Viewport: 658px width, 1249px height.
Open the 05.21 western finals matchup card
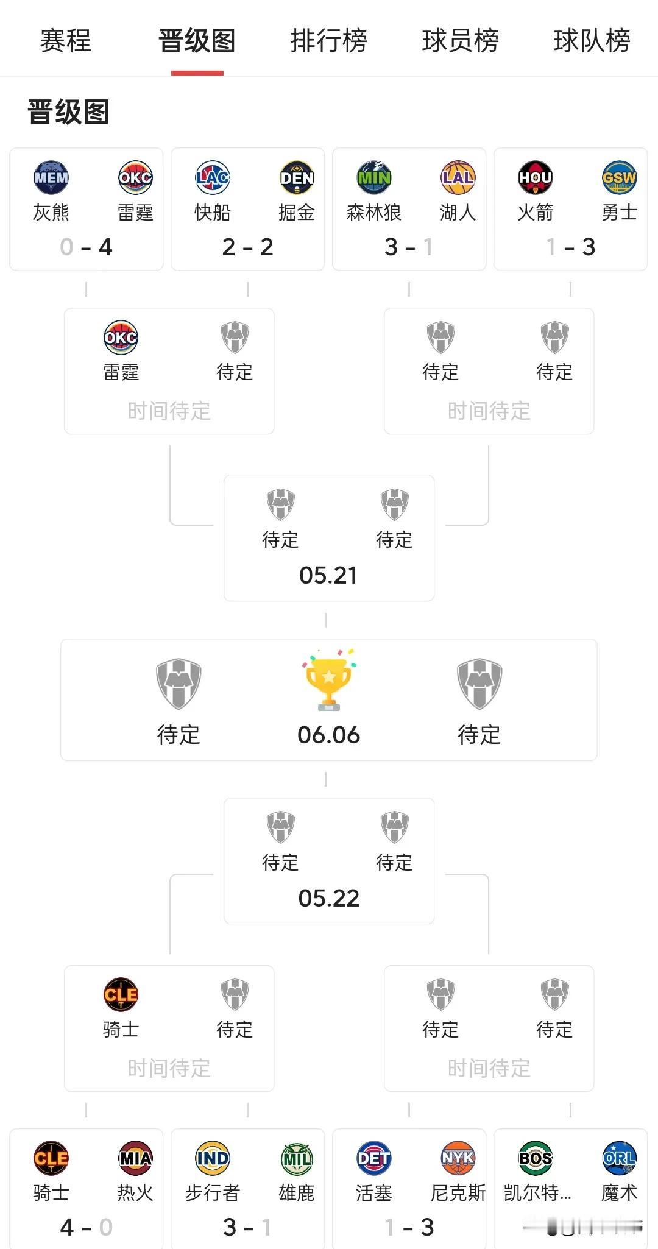pos(329,538)
